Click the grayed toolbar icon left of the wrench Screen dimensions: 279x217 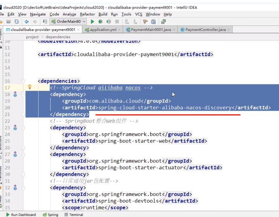[135, 22]
